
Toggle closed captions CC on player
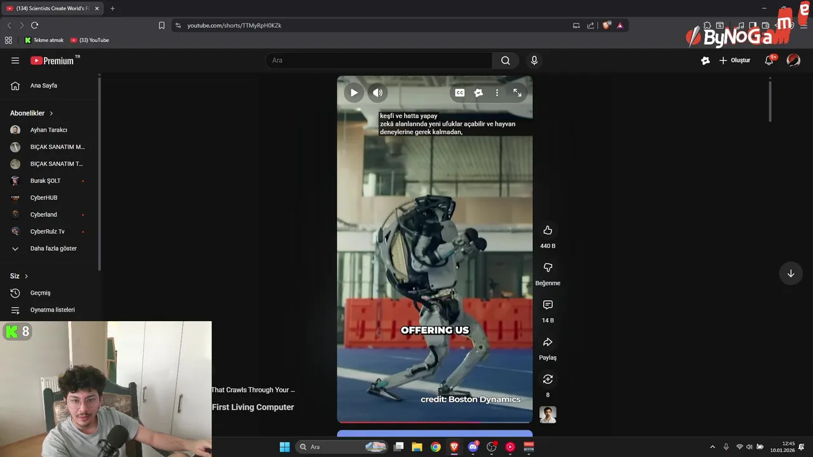(460, 93)
